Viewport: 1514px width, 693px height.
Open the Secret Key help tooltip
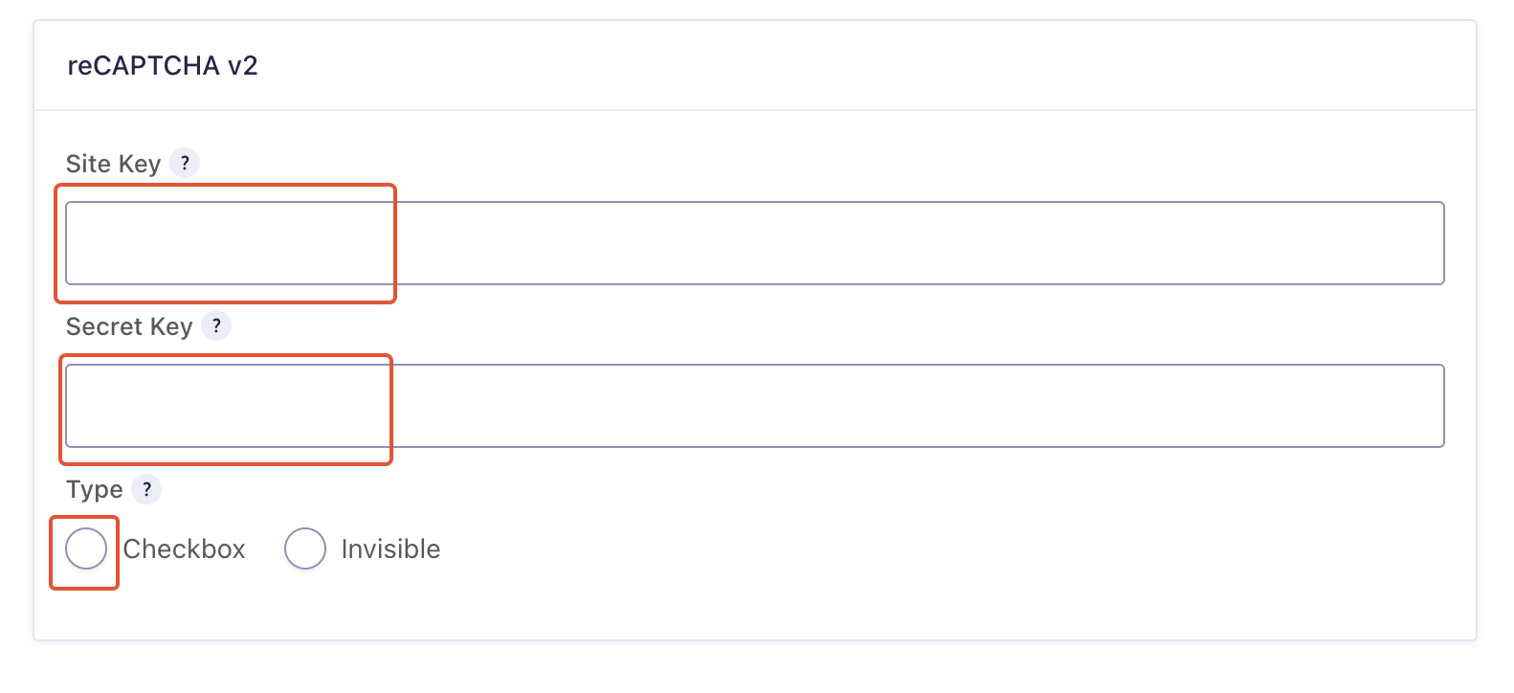pos(216,325)
